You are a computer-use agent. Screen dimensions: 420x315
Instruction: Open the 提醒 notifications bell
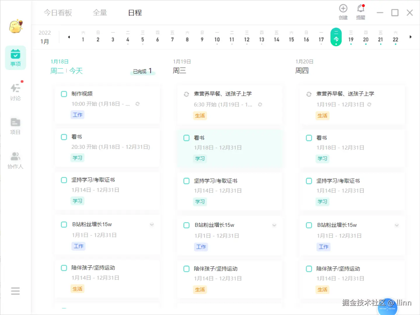[x=361, y=8]
